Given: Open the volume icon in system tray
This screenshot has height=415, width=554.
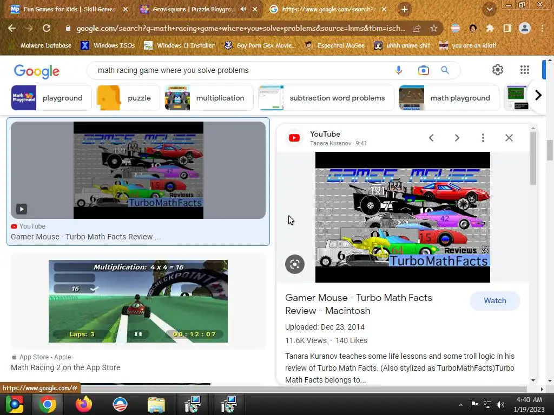Looking at the screenshot, I should tap(500, 405).
